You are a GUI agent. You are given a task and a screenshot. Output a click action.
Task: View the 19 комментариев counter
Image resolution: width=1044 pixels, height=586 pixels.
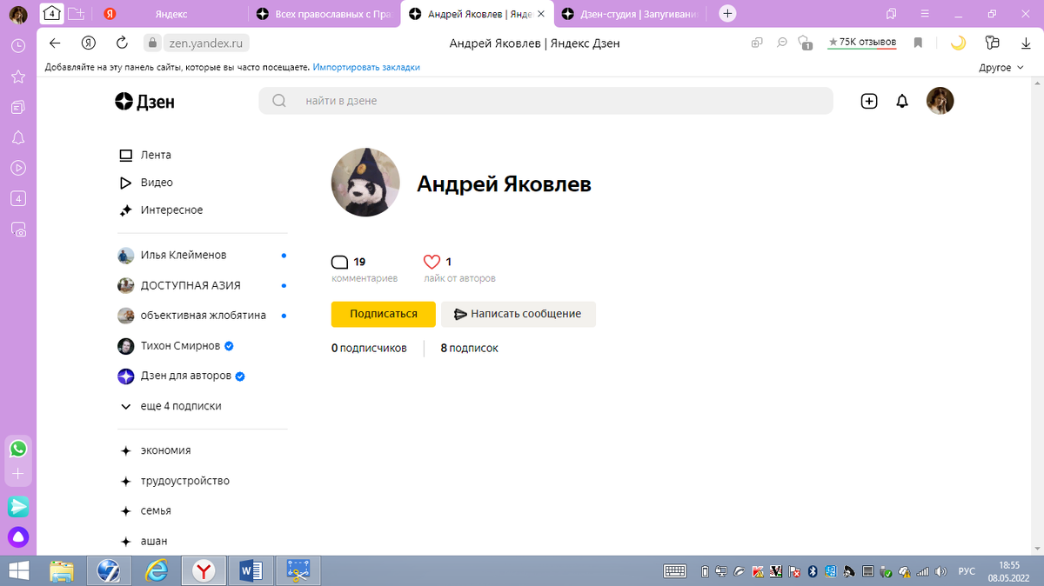(x=365, y=270)
